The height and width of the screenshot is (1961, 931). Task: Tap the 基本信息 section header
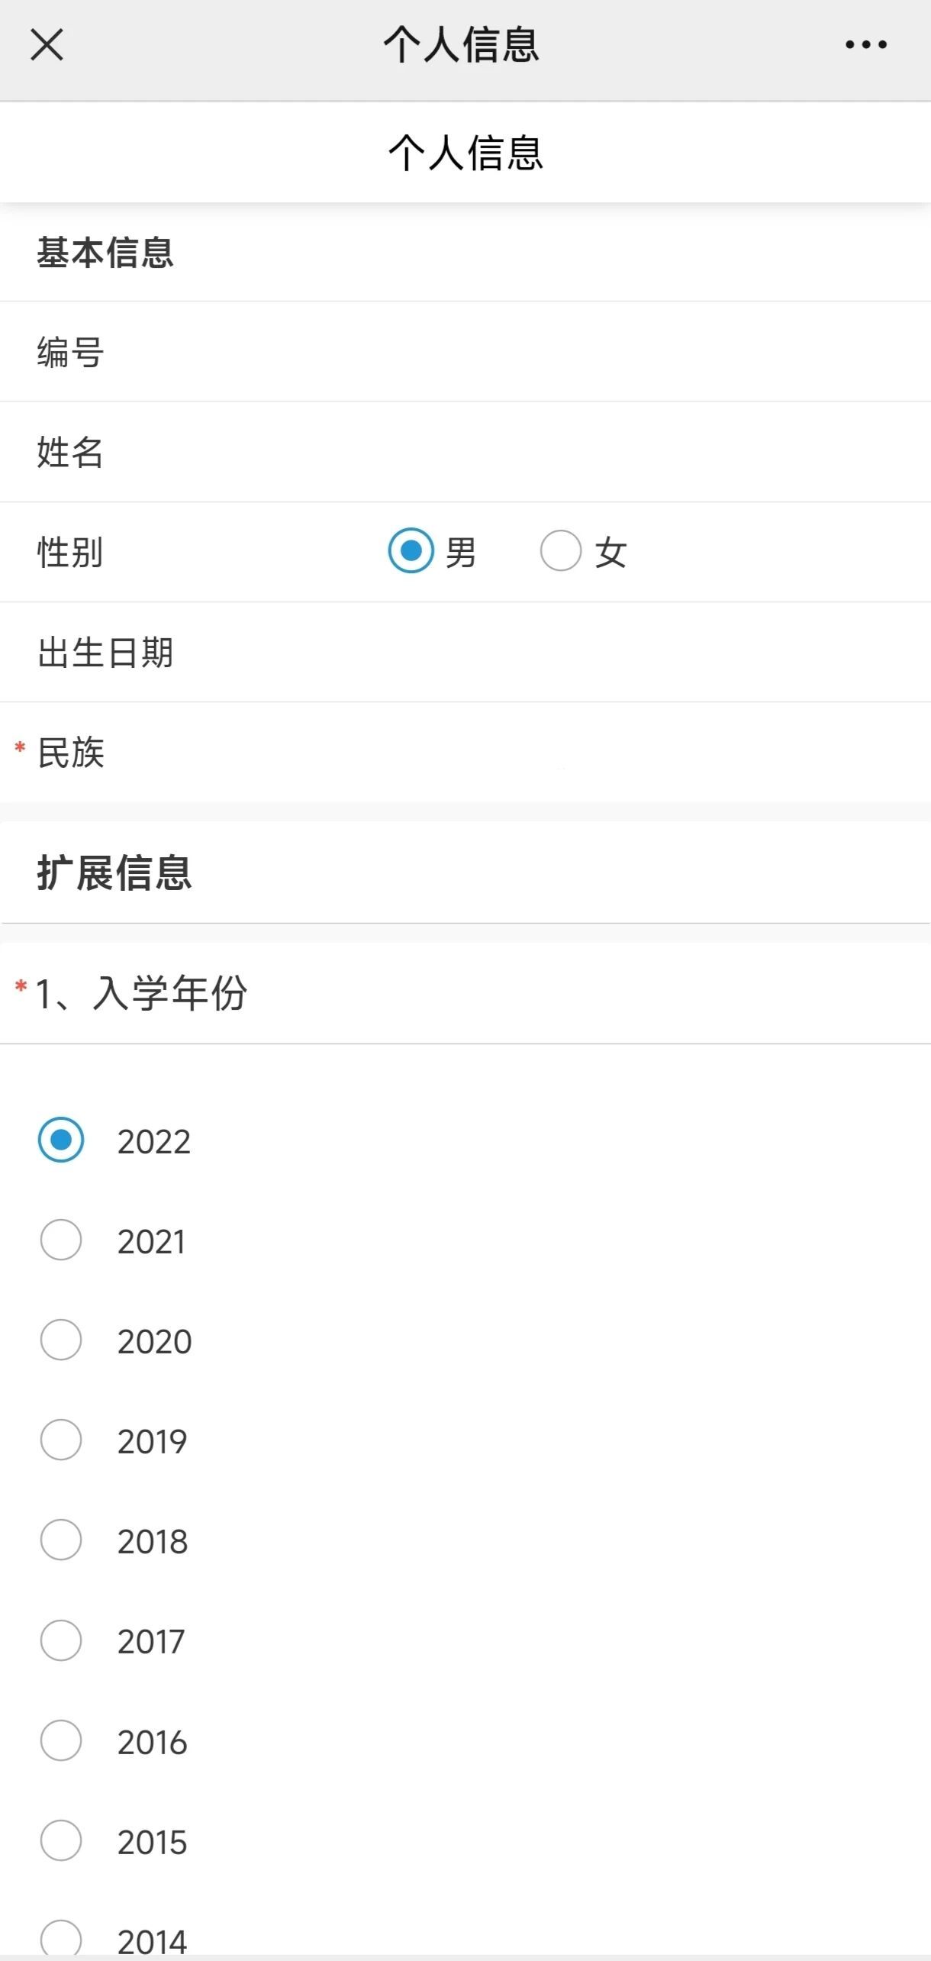pos(105,252)
